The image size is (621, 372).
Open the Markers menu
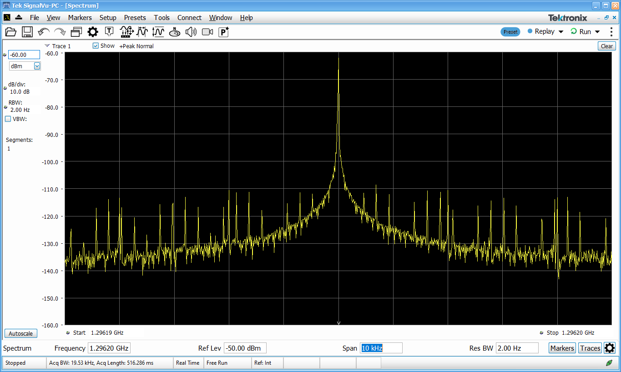80,18
